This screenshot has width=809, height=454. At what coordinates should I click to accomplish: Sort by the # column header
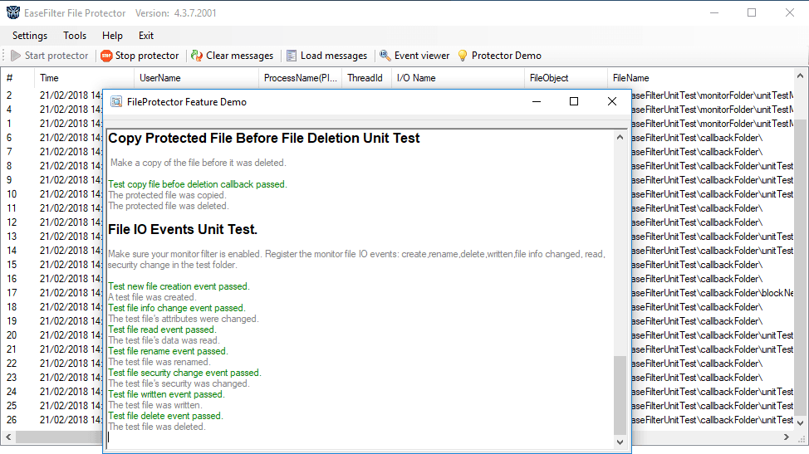point(17,78)
